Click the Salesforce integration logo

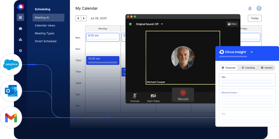[11, 64]
